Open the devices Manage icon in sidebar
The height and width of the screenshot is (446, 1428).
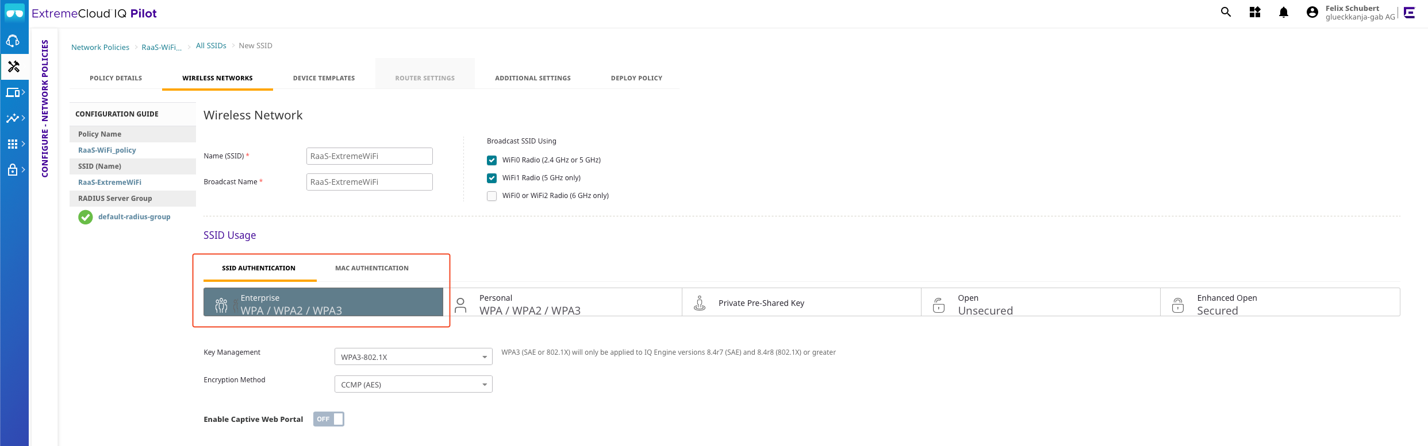tap(14, 92)
